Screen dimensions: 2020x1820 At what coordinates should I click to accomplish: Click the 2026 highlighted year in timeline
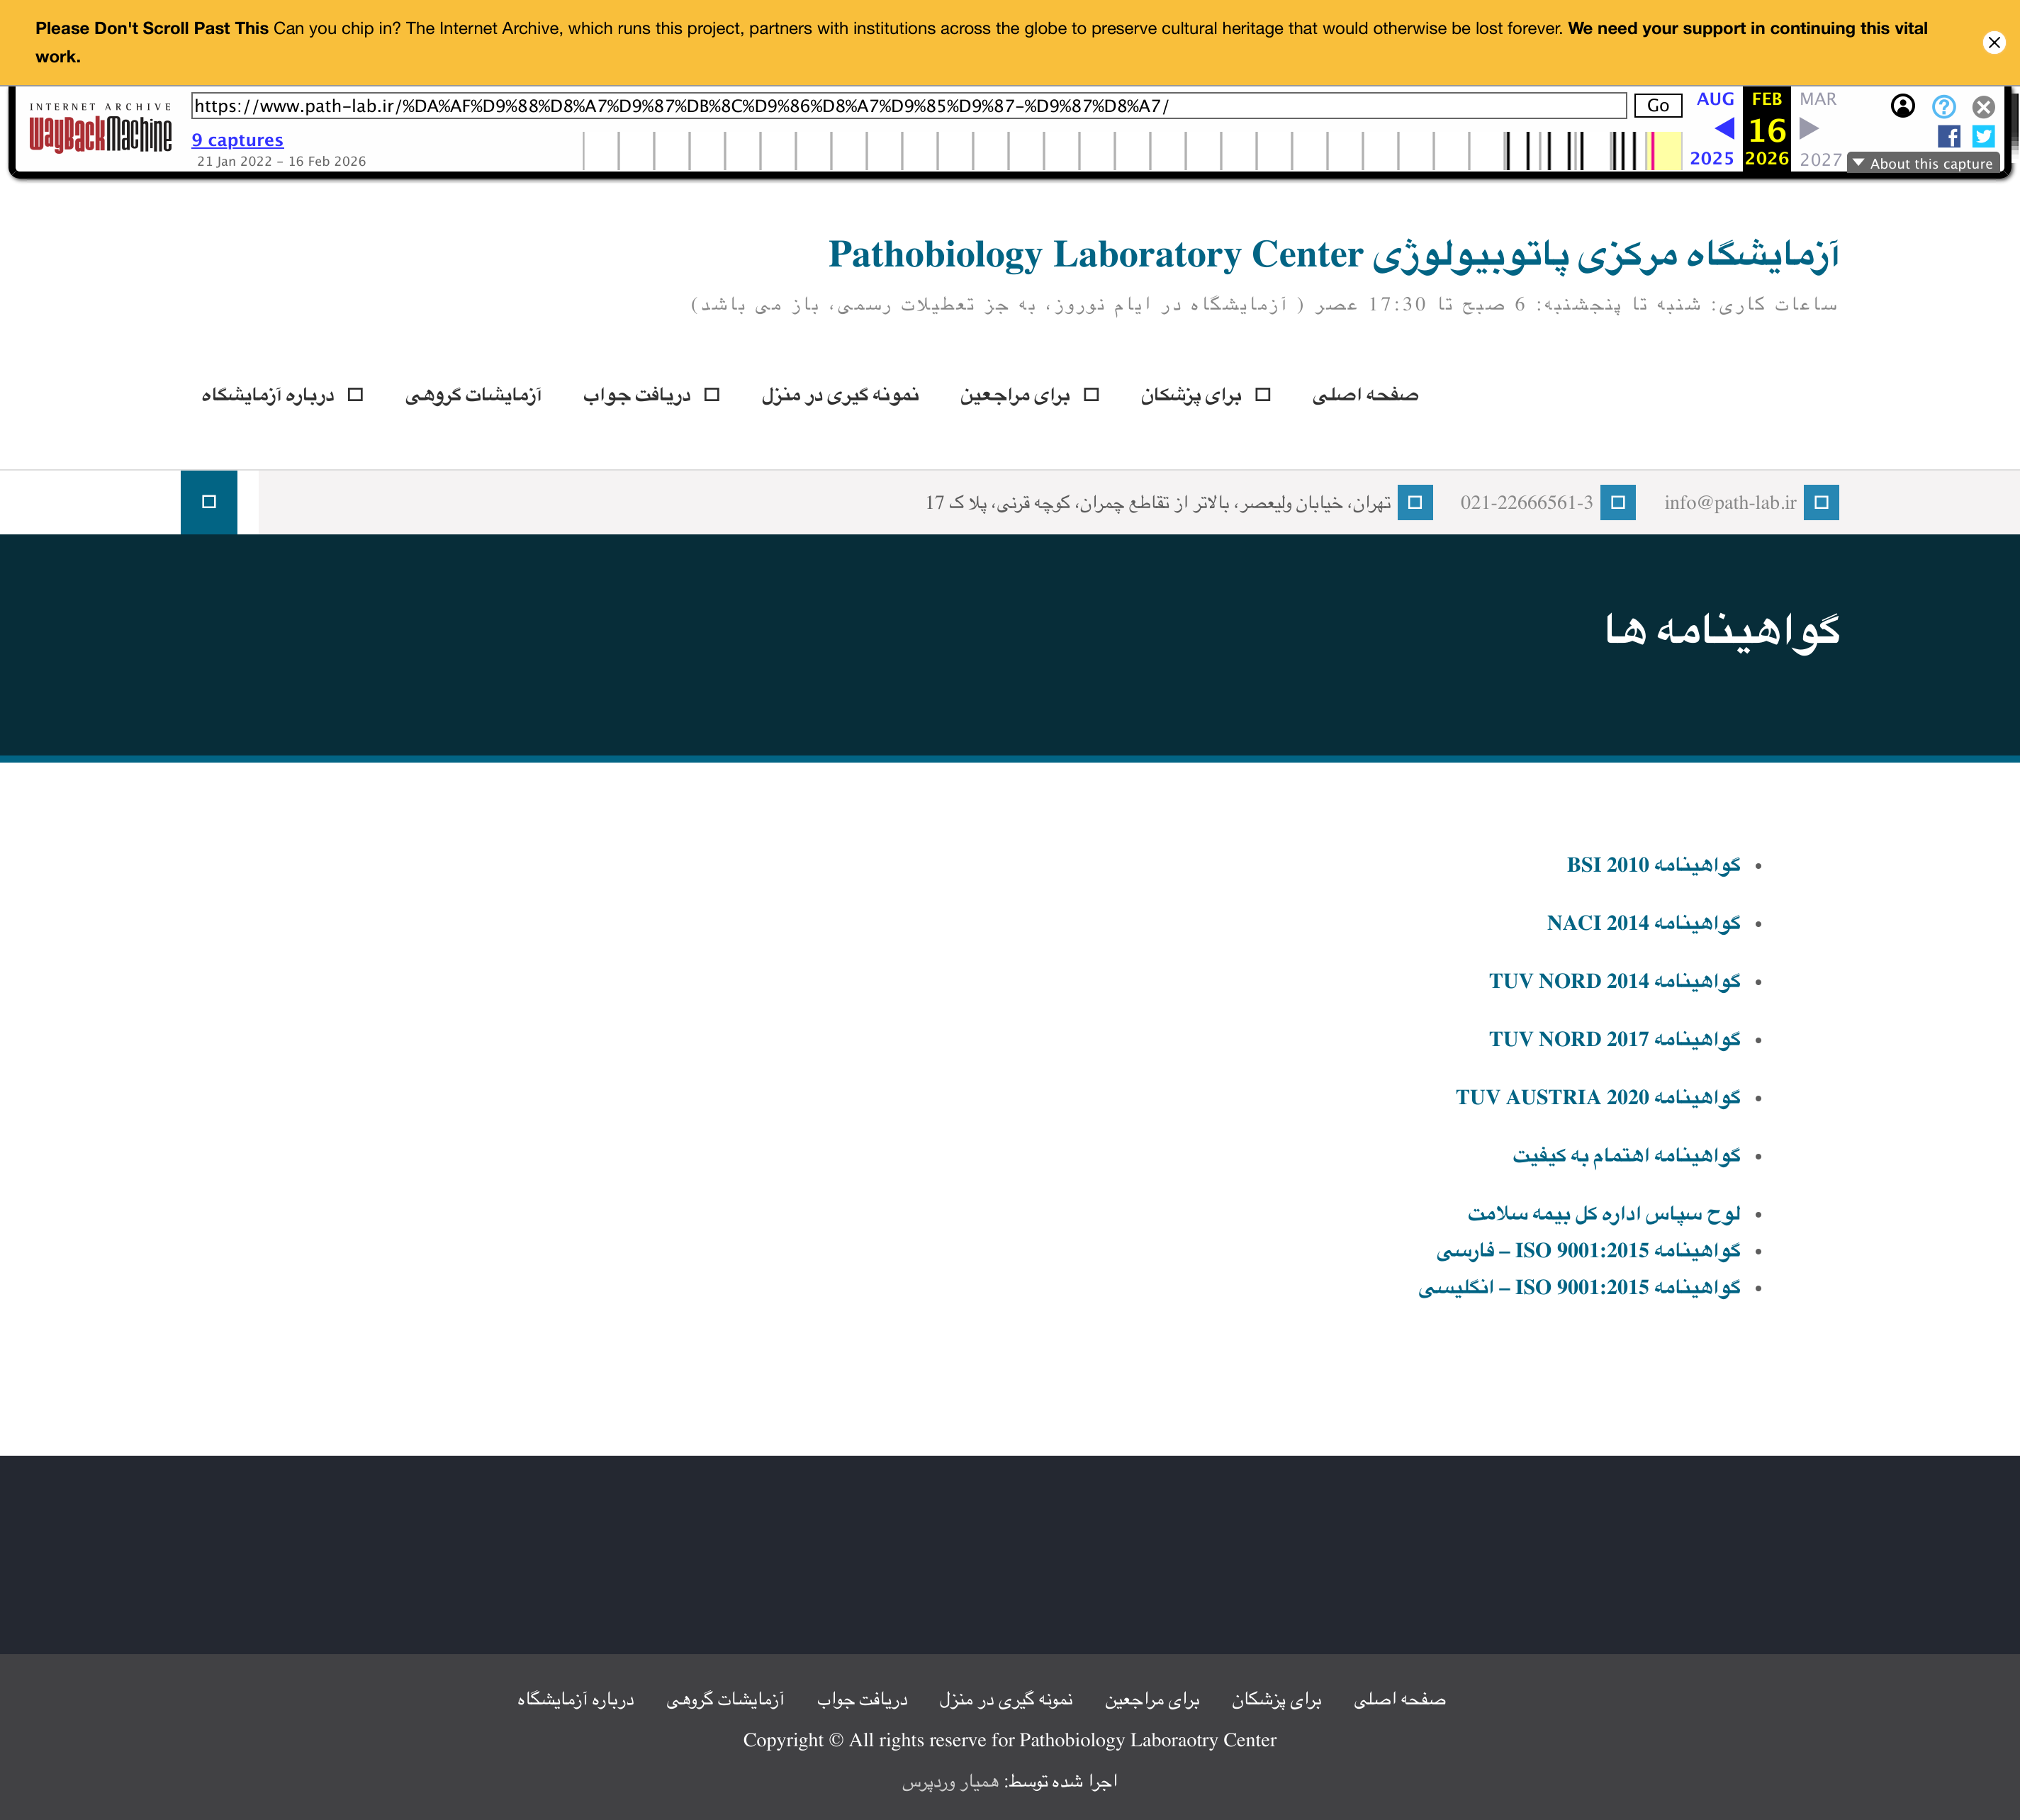point(1766,158)
